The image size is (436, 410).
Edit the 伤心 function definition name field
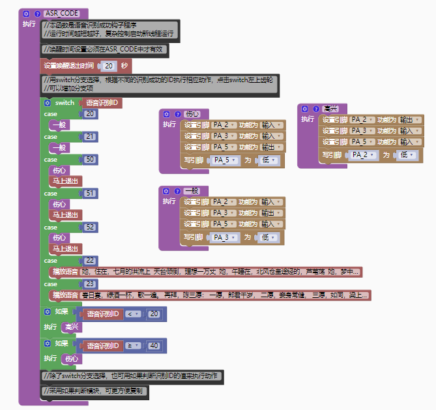192,114
